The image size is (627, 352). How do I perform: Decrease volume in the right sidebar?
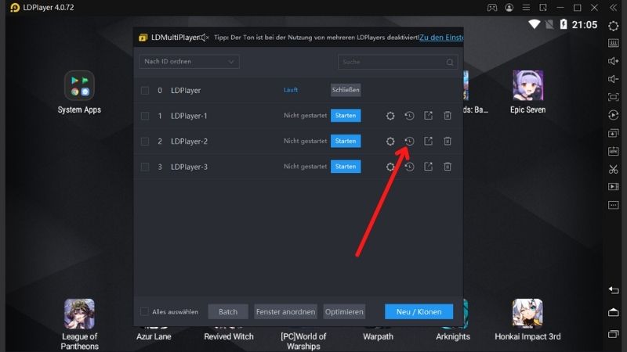614,79
